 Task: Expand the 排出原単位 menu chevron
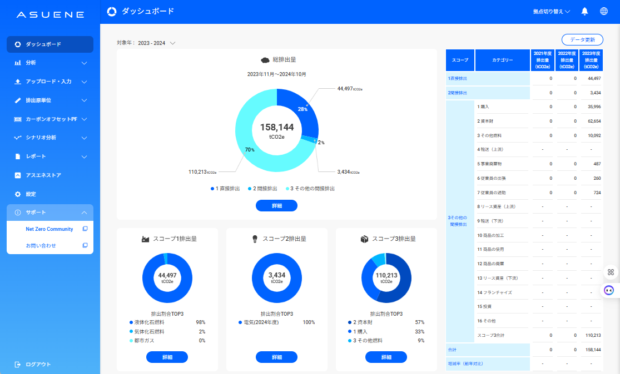[x=84, y=100]
